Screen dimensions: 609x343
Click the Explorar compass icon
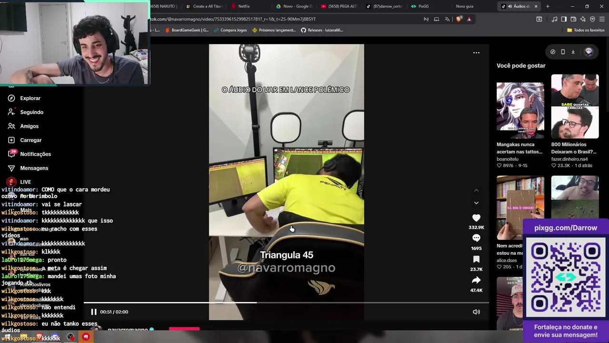(11, 98)
